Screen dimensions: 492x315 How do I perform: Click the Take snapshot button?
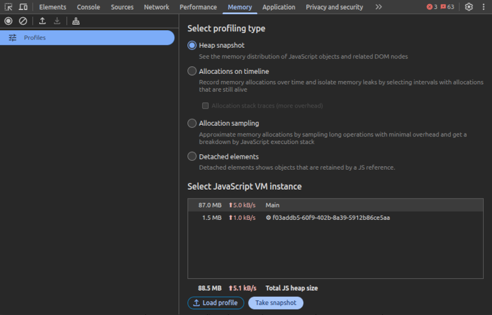click(x=276, y=303)
